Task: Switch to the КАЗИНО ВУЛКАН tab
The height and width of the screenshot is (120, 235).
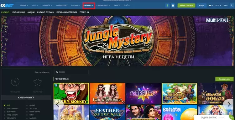Action: (45, 12)
